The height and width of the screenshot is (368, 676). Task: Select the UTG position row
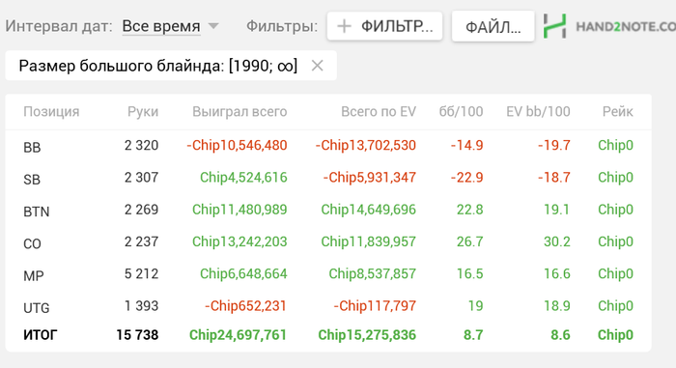coord(328,306)
